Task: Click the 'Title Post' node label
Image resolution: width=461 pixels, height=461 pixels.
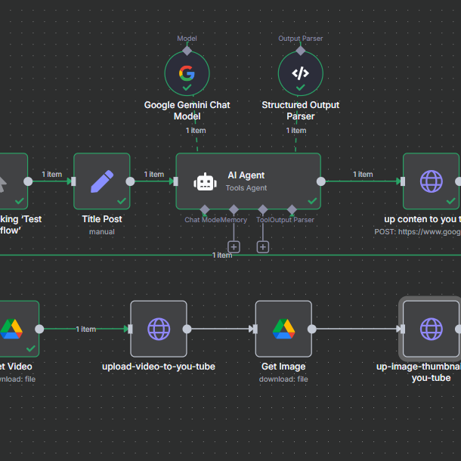Action: click(x=102, y=219)
